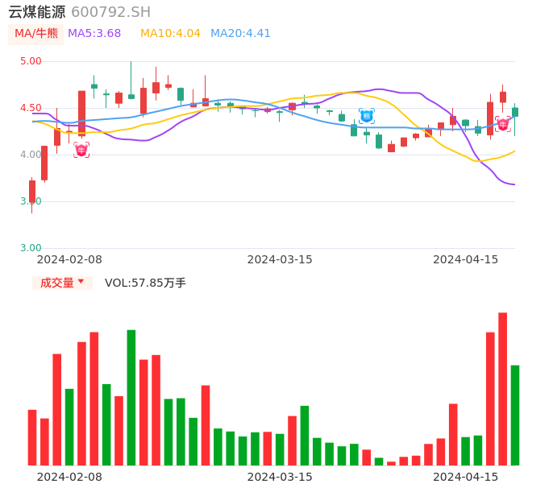Select the tallest green volume bar
Image resolution: width=553 pixels, height=488 pixels.
coord(131,397)
